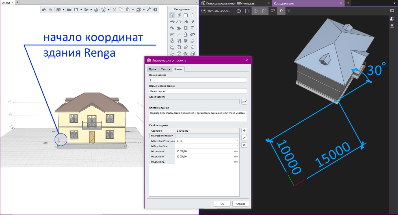Click the add comment icon in viewer toolbar

click(x=272, y=11)
